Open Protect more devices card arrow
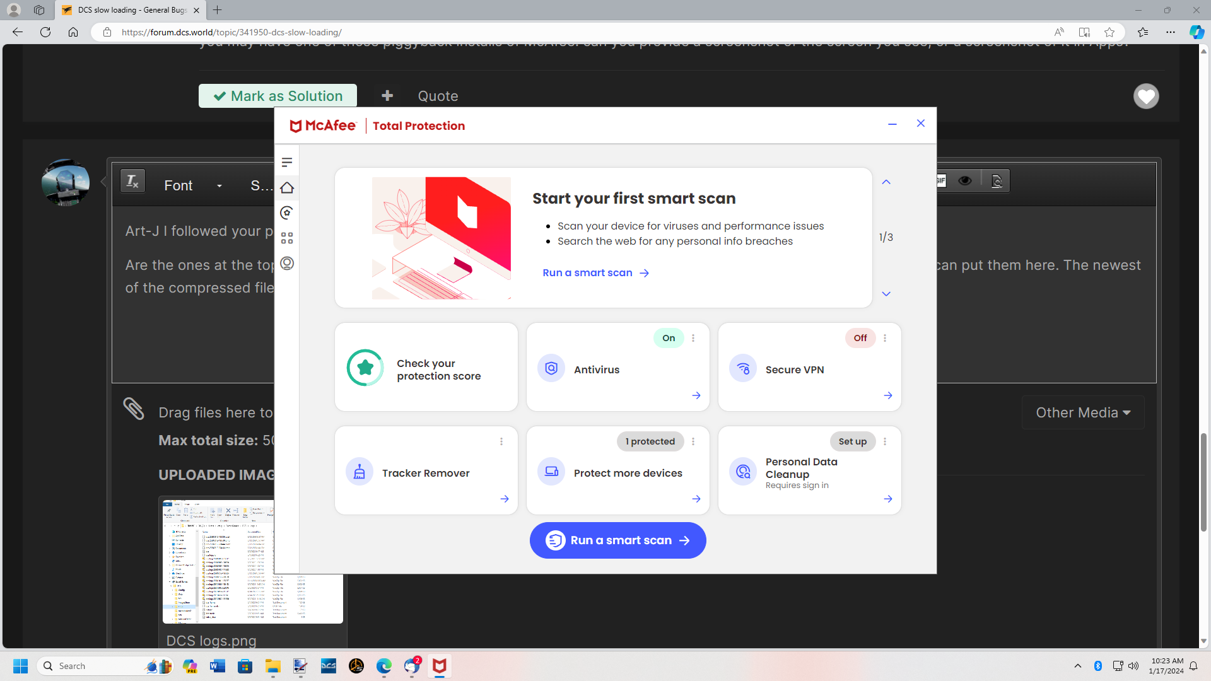This screenshot has height=681, width=1211. [x=696, y=499]
